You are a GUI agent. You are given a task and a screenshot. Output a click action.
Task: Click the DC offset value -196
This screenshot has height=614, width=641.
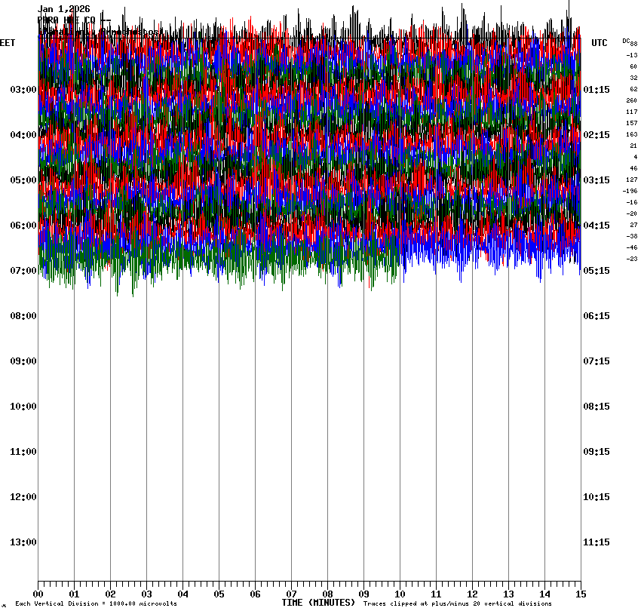[630, 191]
